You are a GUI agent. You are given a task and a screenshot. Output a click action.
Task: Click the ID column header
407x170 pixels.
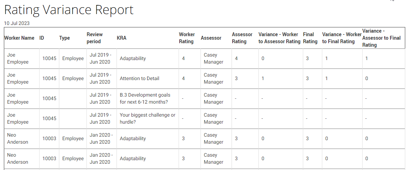pyautogui.click(x=42, y=38)
